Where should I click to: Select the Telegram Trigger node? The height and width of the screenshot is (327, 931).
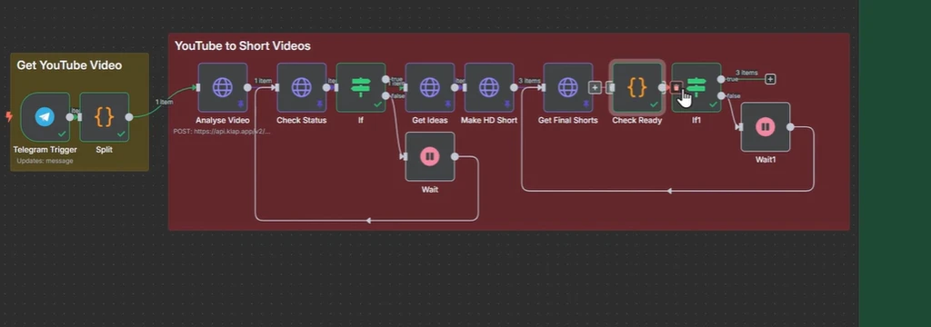click(x=45, y=117)
